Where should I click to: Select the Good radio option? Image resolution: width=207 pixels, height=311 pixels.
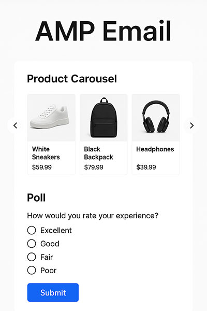click(32, 244)
